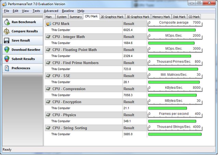Click the chip icon beside CPU - Encryption
This screenshot has height=155, width=219.
[48, 102]
